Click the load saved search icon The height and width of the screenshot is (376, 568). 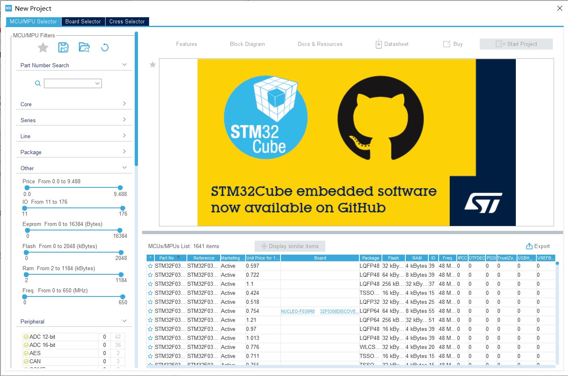84,48
